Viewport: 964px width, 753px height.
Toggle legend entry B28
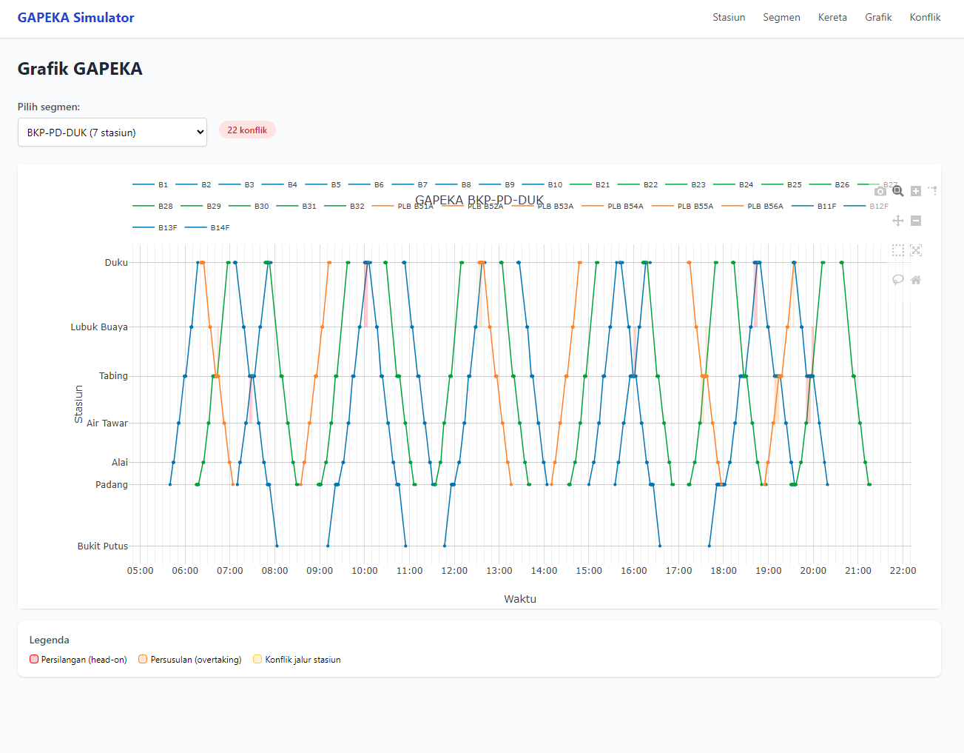pos(153,206)
